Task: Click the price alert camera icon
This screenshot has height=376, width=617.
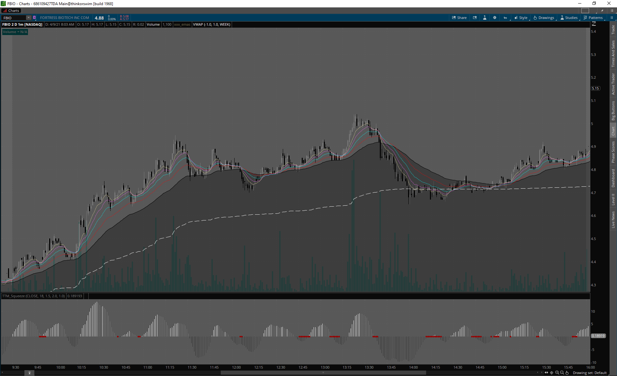Action: (x=475, y=18)
